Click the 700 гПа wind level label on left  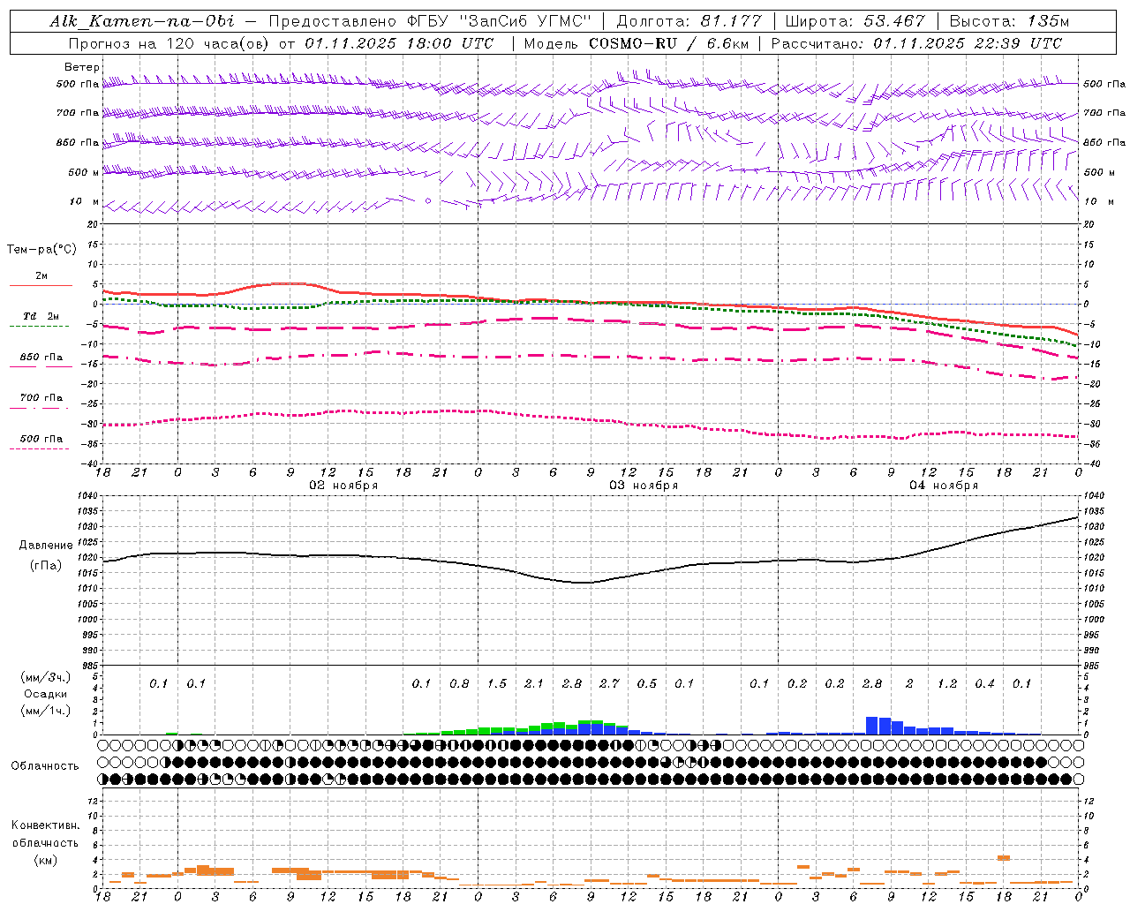point(78,113)
